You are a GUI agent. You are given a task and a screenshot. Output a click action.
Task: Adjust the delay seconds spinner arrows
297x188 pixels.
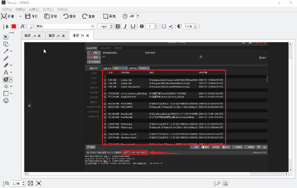click(x=138, y=16)
